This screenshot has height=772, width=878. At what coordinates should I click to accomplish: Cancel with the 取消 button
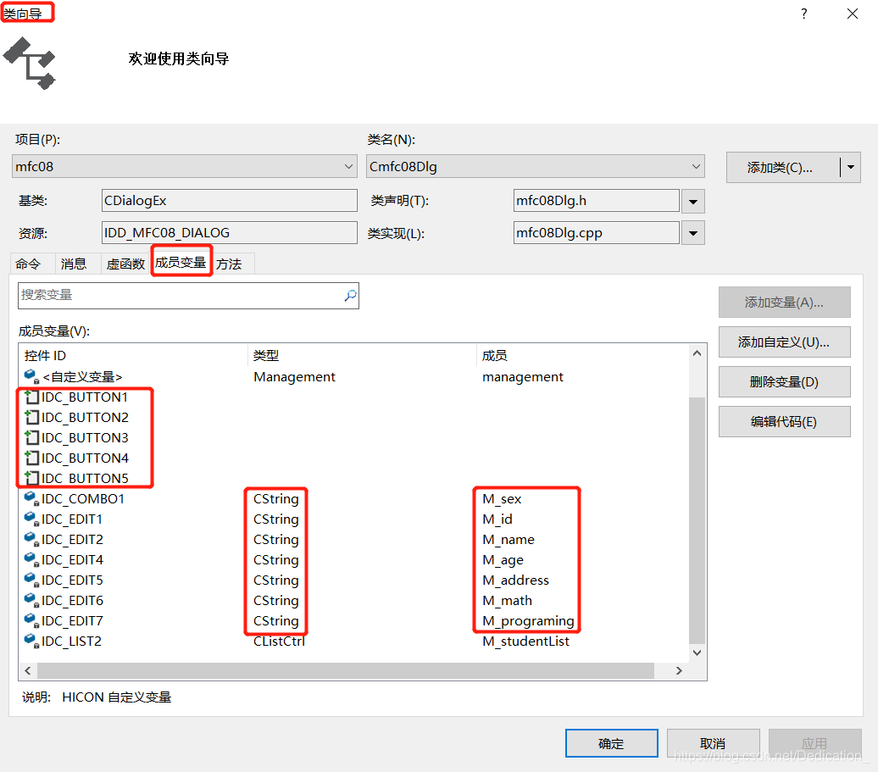tap(713, 743)
